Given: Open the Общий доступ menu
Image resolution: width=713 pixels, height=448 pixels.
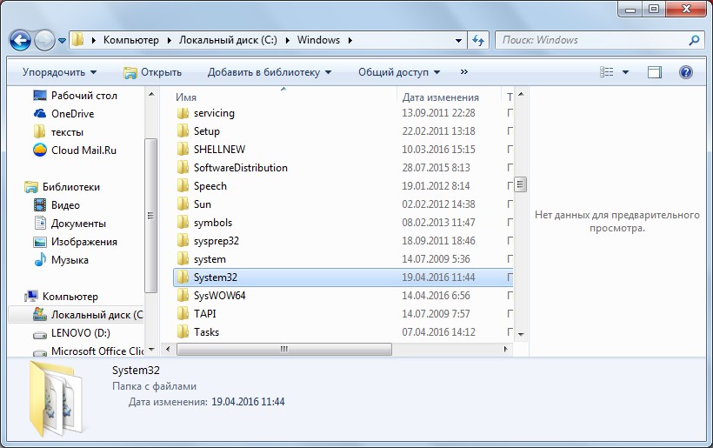Looking at the screenshot, I should coord(399,72).
